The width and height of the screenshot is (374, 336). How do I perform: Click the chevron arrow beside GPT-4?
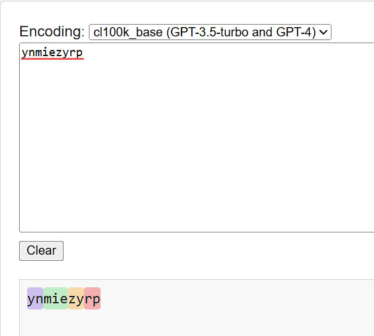click(x=323, y=32)
